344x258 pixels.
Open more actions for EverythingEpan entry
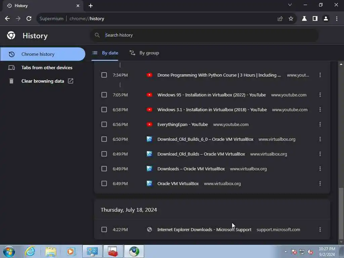point(320,124)
